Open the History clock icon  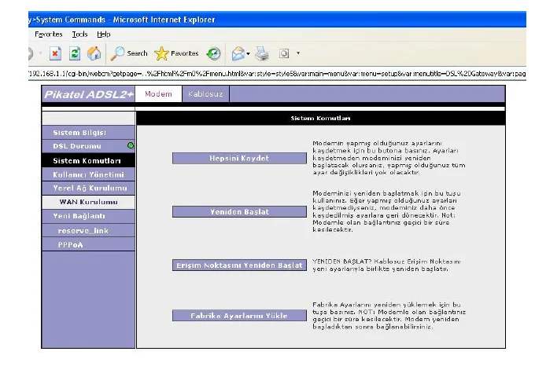click(x=213, y=53)
